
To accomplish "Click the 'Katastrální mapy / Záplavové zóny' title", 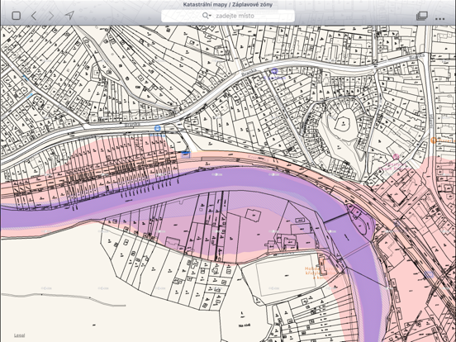I will coord(228,4).
